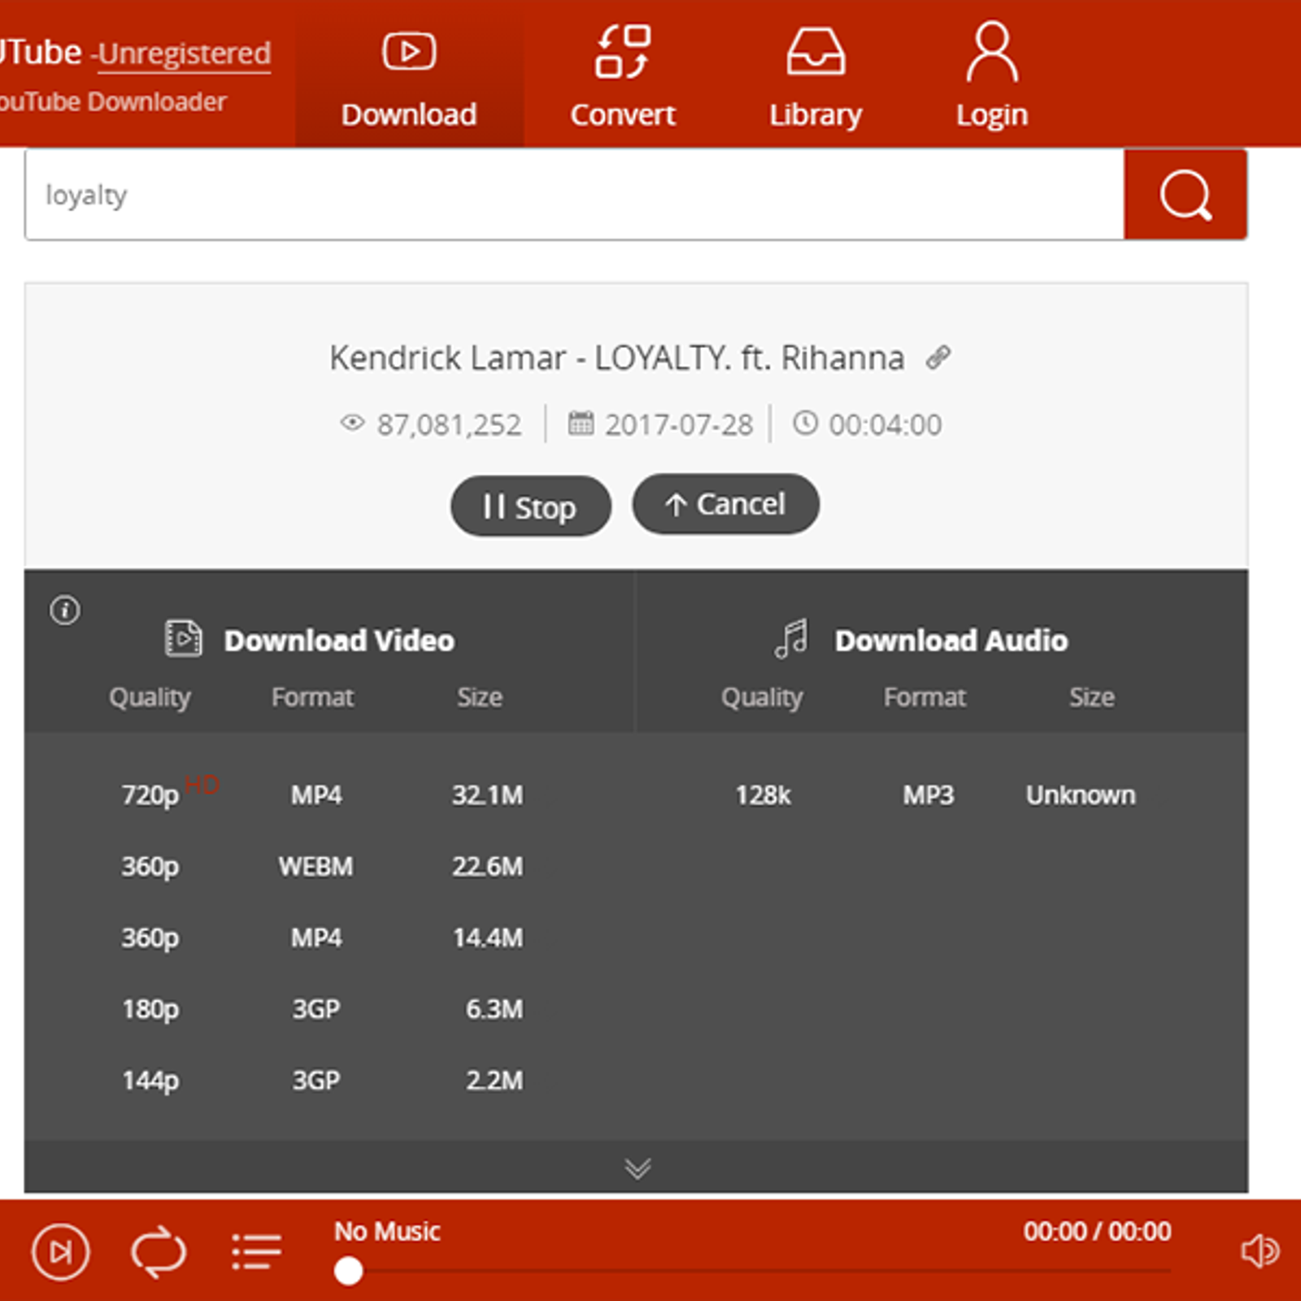Click the playback progress slider knob
The width and height of the screenshot is (1301, 1301).
pos(349,1271)
